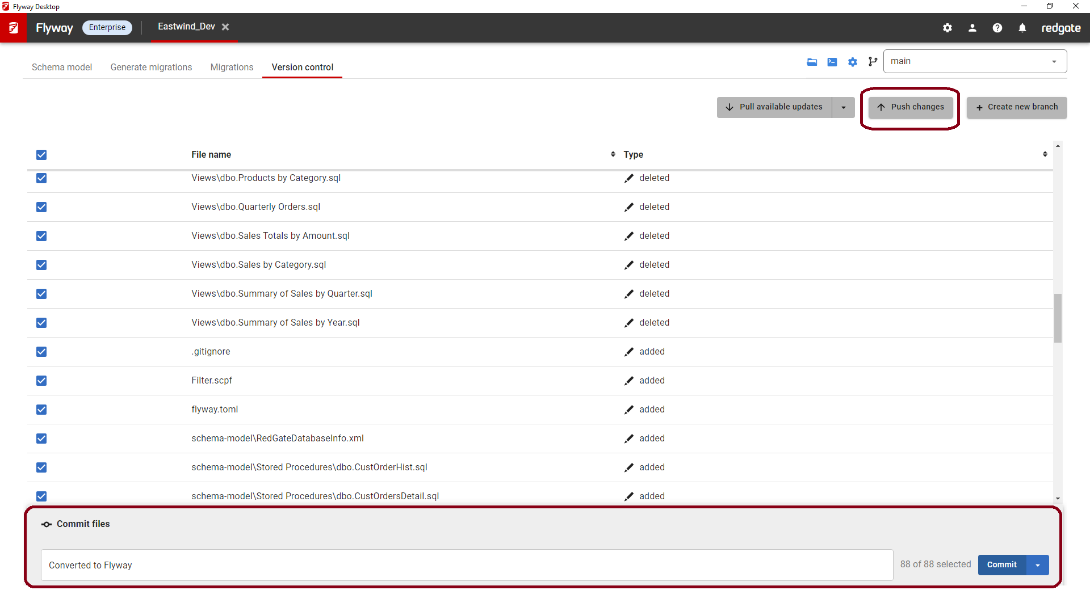Image resolution: width=1090 pixels, height=590 pixels.
Task: Click the commit message input field
Action: pyautogui.click(x=467, y=565)
